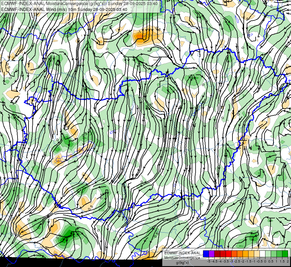
Task: Click the legend tick label -3.5
Action: [x=226, y=261]
